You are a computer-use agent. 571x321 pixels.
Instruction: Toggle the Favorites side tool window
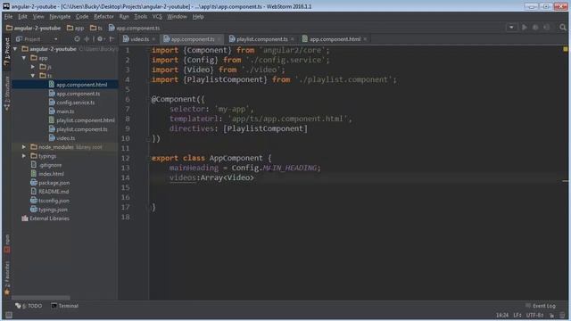pos(7,278)
